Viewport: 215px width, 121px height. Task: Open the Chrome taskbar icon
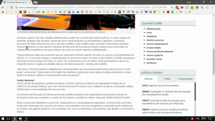tap(14, 119)
